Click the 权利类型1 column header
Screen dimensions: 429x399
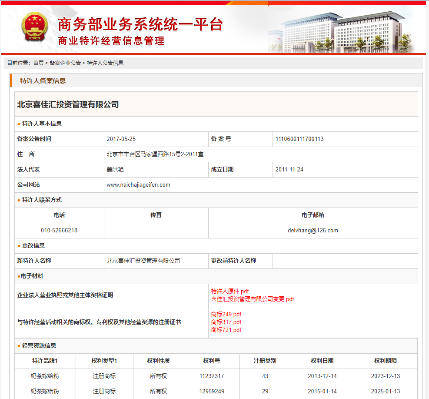click(104, 361)
